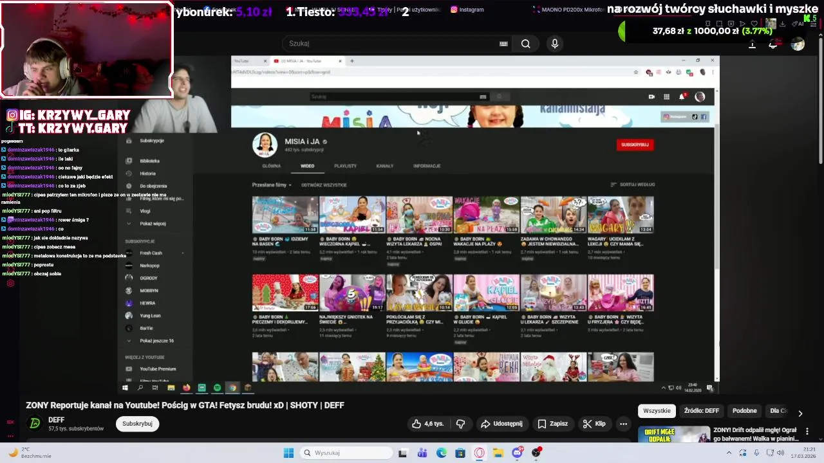The image size is (824, 463).
Task: Open the inner YouTube apps grid icon
Action: (666, 96)
